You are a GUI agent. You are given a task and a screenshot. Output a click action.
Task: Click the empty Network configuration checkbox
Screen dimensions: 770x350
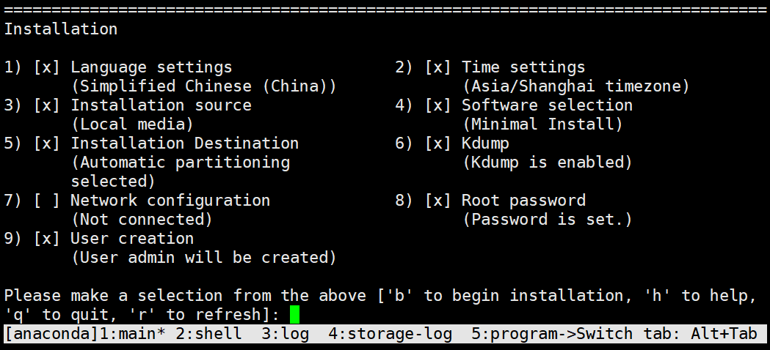(47, 201)
